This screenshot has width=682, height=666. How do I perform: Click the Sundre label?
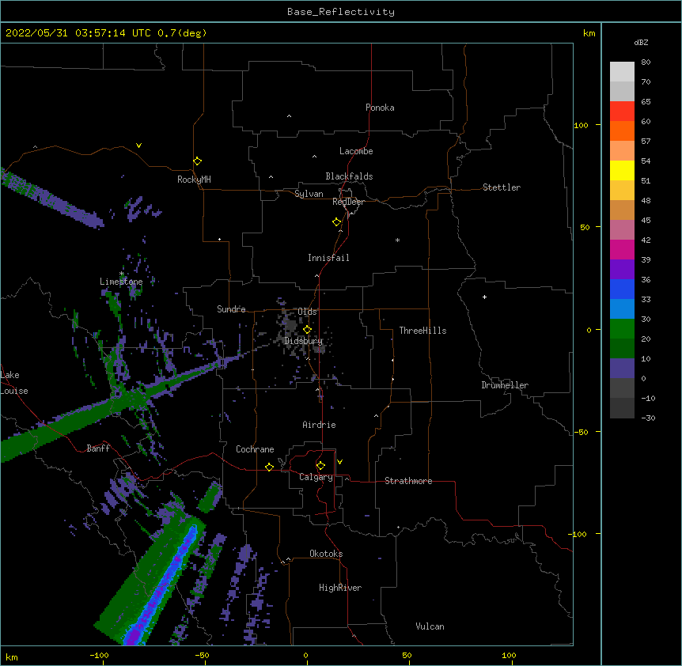231,309
